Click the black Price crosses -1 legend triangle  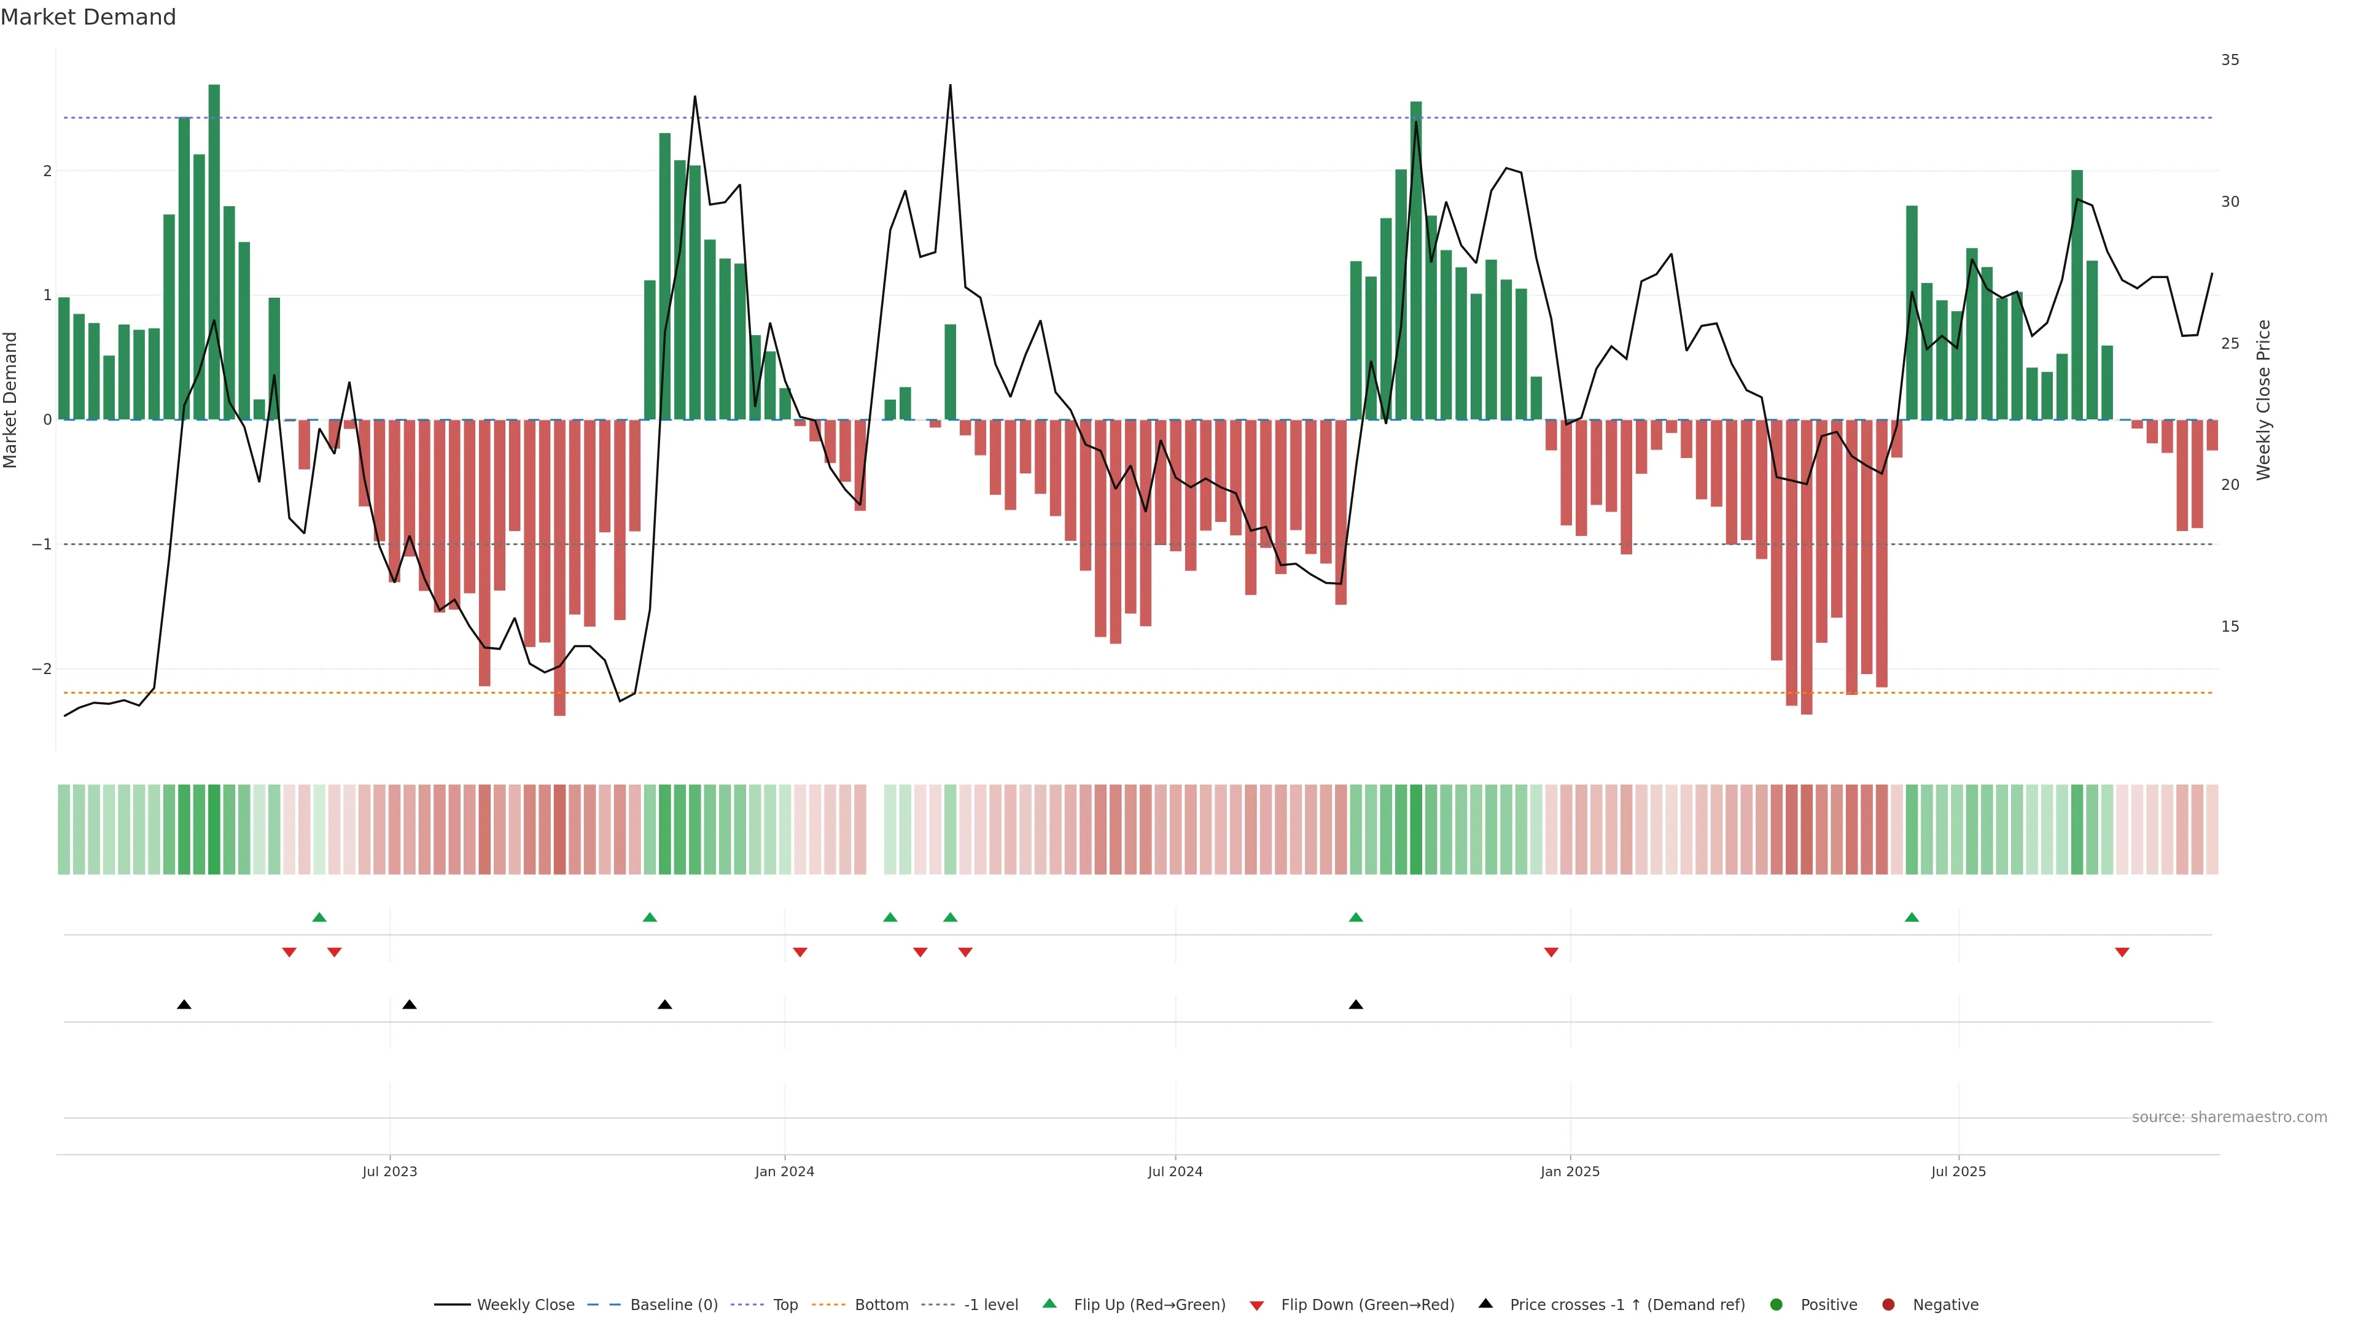pos(1485,1303)
